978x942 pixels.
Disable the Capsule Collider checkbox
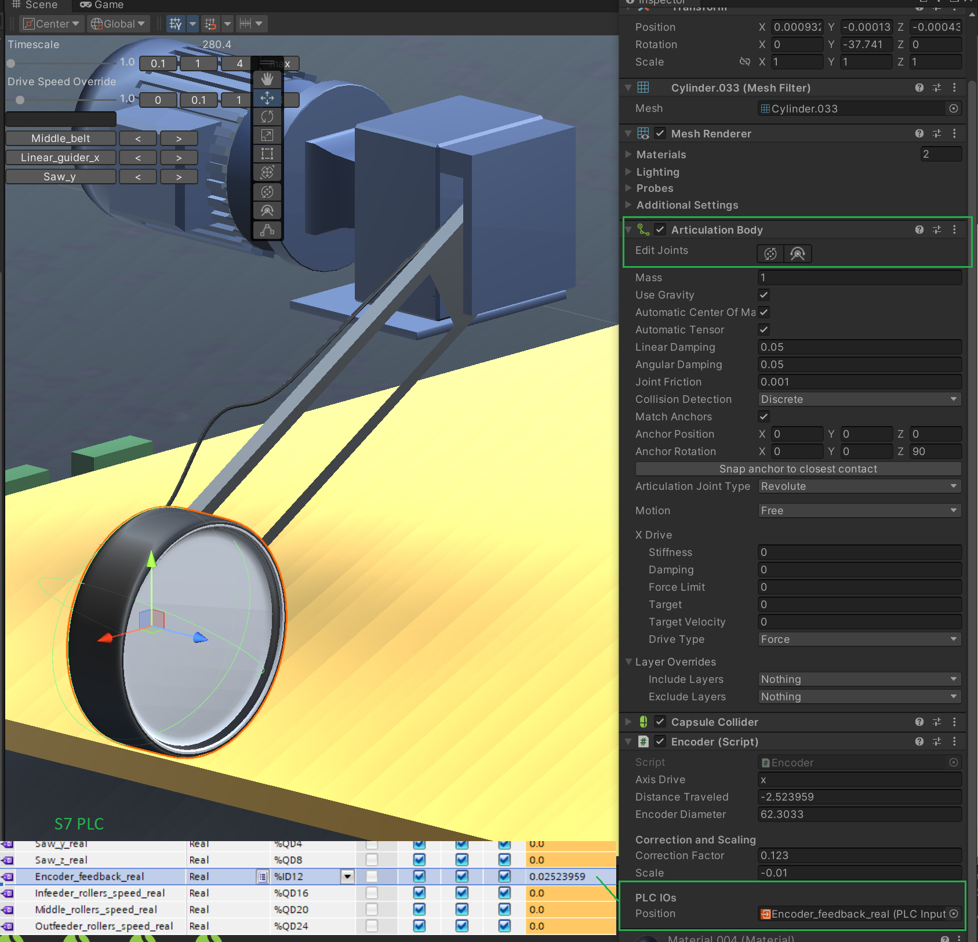660,722
